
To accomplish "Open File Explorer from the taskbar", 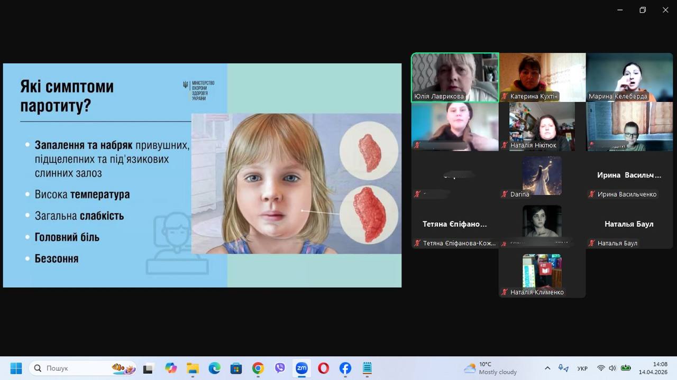I will (x=193, y=368).
